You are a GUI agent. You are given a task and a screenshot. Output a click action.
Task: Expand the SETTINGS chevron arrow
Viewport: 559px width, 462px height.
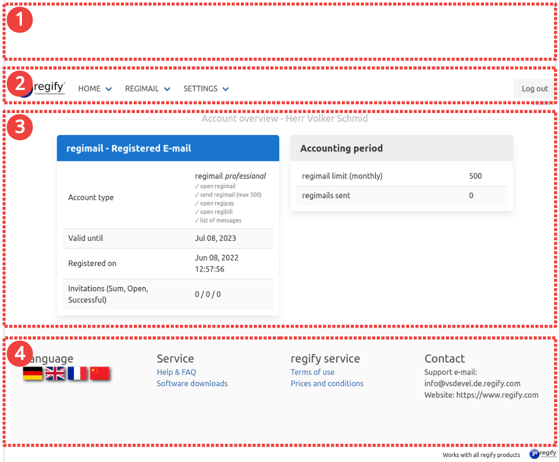point(225,89)
